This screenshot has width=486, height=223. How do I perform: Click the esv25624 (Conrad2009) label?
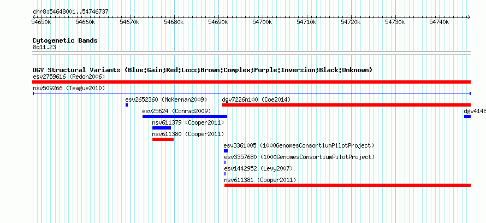176,111
